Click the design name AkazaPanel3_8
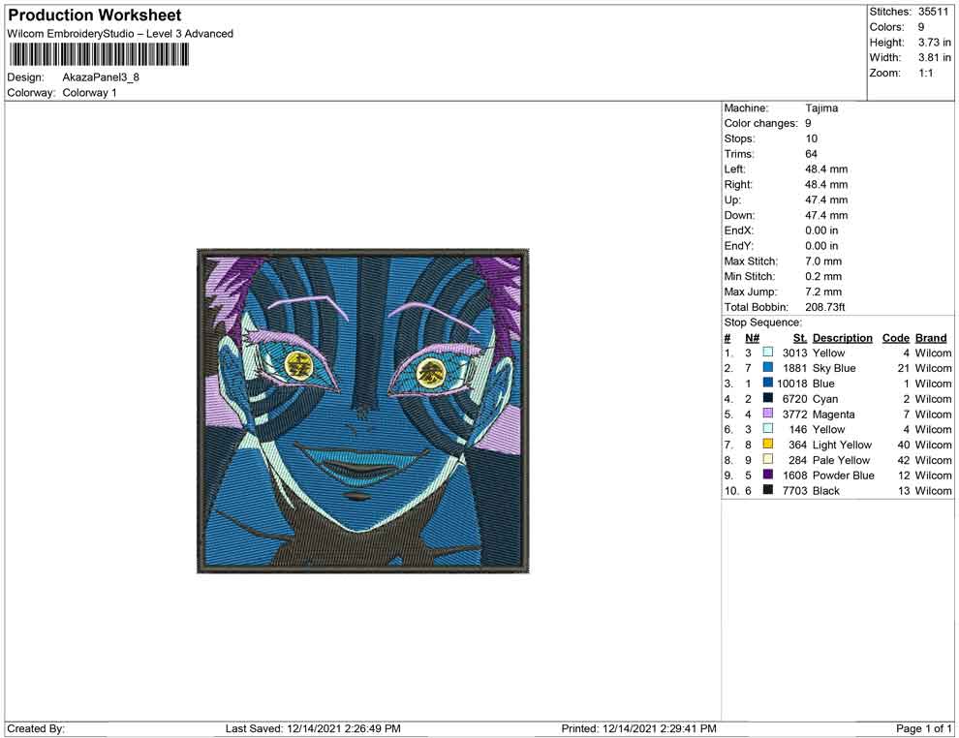 (x=101, y=77)
